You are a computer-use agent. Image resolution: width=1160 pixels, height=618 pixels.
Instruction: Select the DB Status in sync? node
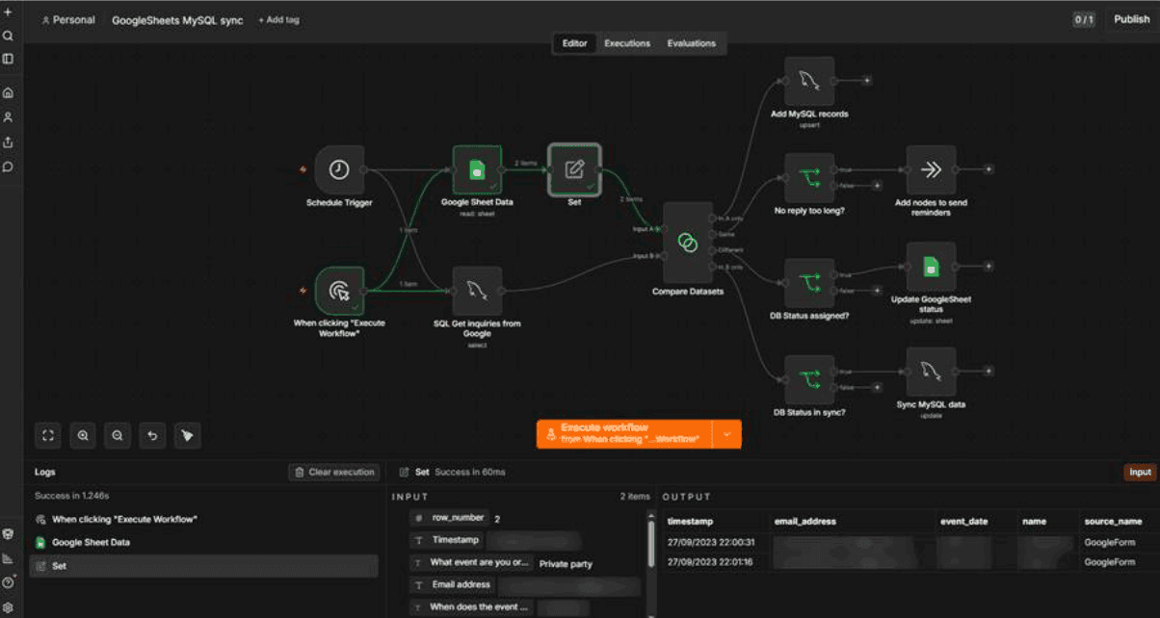pyautogui.click(x=809, y=379)
